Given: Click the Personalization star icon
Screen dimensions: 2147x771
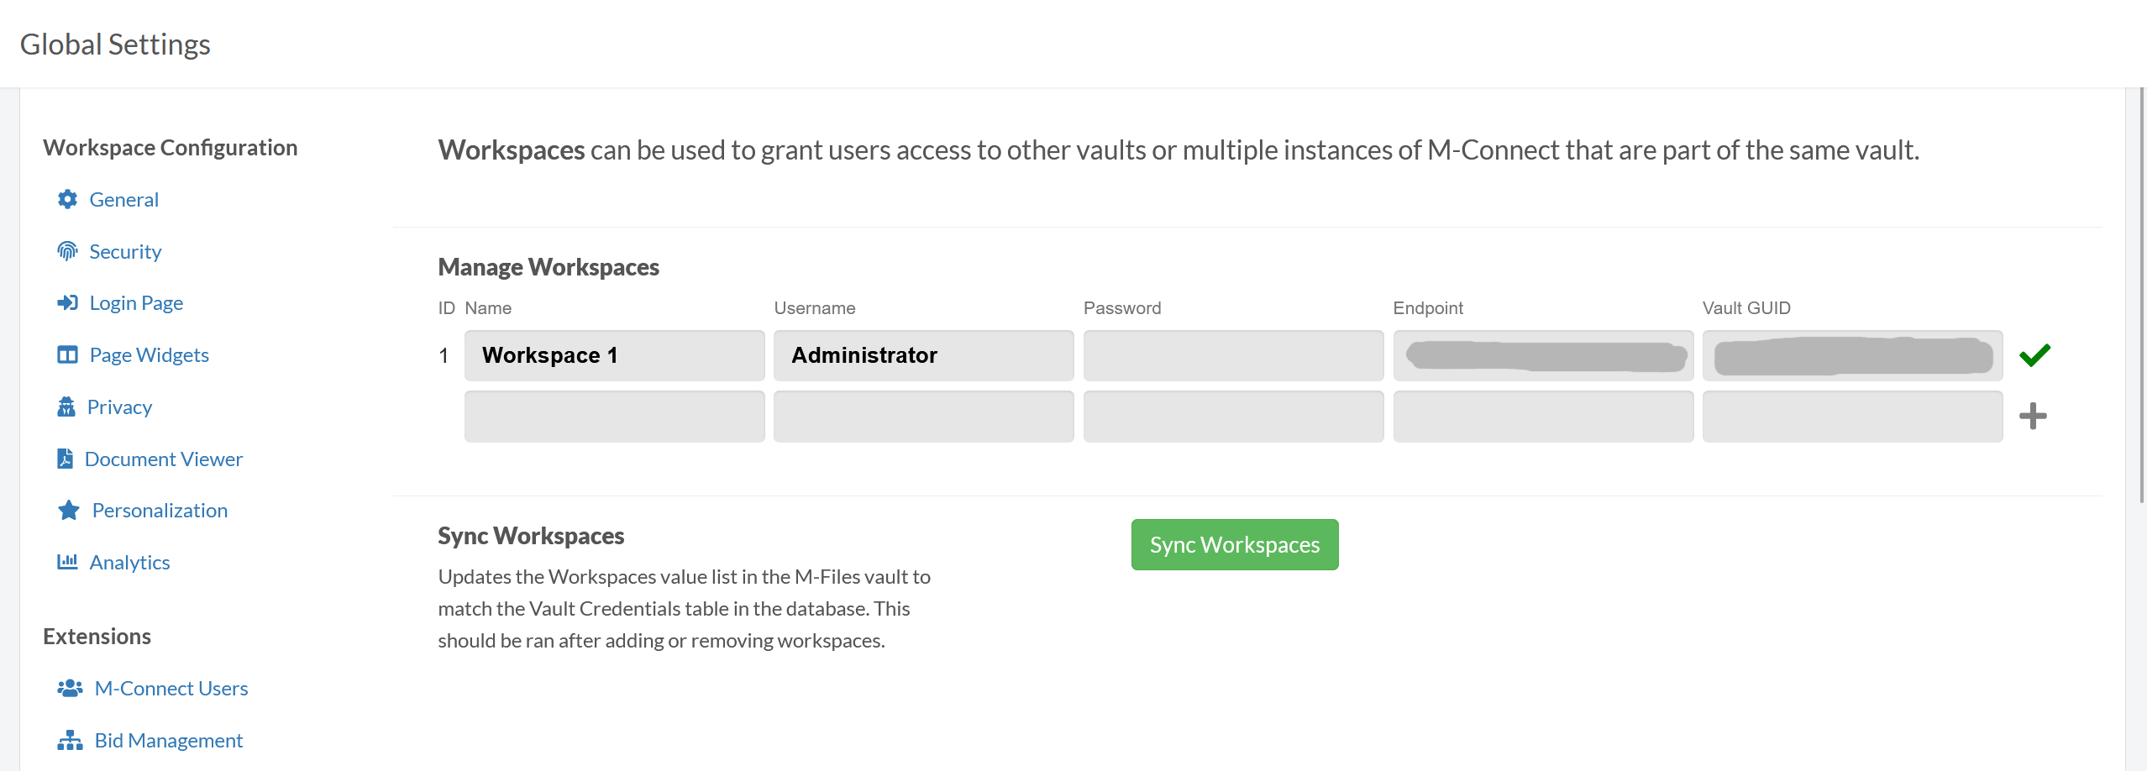Looking at the screenshot, I should click(69, 511).
